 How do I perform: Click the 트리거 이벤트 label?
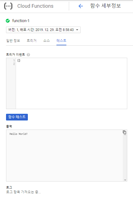pos(15,55)
